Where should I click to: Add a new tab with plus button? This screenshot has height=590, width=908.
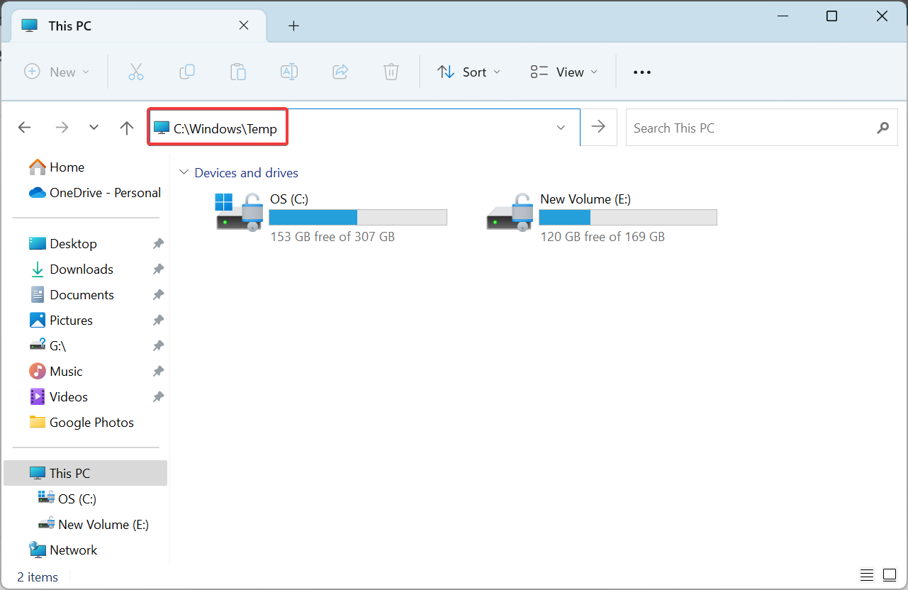click(x=293, y=26)
